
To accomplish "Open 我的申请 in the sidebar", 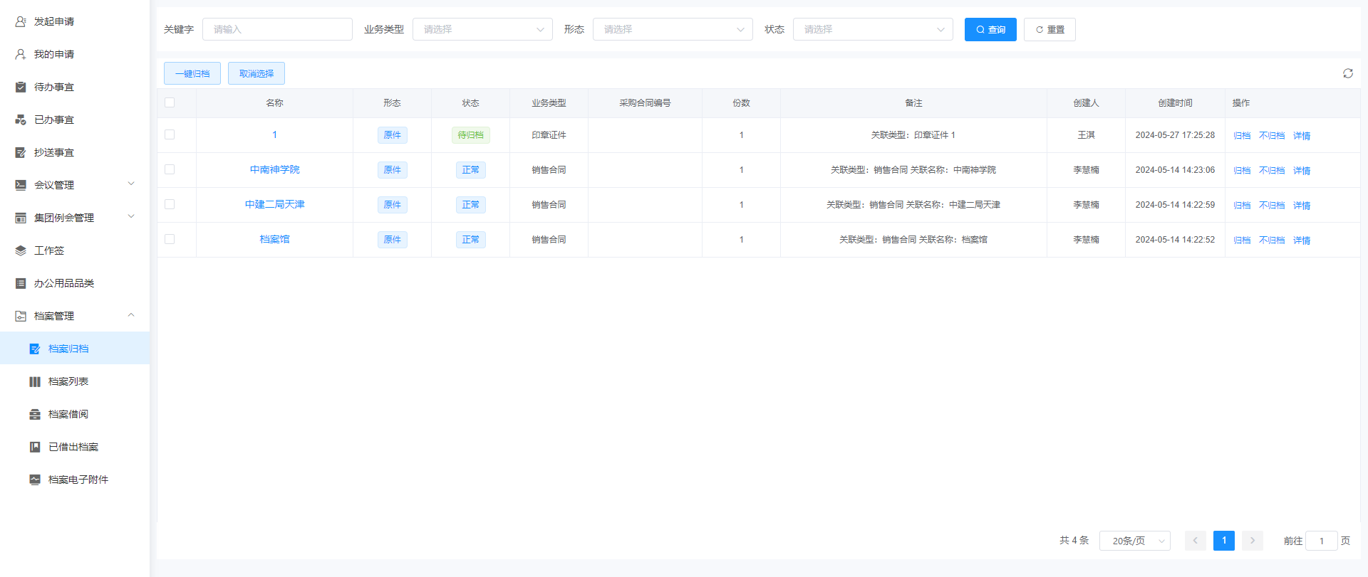I will pos(54,54).
